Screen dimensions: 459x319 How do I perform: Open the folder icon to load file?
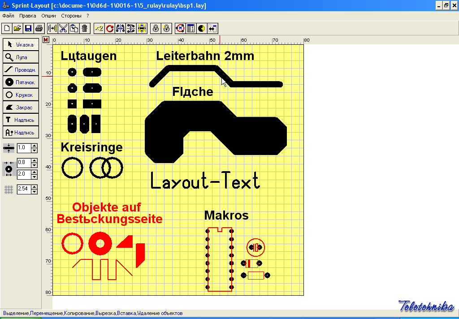click(17, 28)
